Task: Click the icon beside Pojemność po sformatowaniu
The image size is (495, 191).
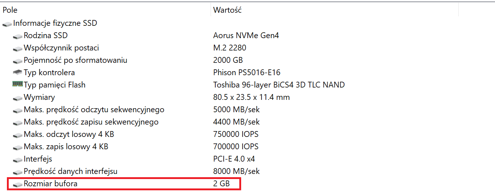Action: 17,61
